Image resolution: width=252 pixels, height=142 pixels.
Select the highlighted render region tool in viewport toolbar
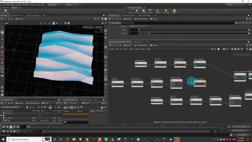pos(54,23)
